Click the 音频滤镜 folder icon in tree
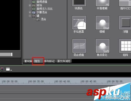The width and height of the screenshot is (131, 101). pos(34,2)
